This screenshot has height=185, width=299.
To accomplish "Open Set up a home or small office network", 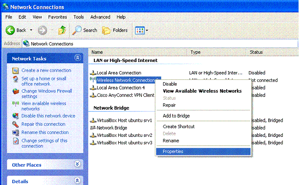I will (x=43, y=81).
